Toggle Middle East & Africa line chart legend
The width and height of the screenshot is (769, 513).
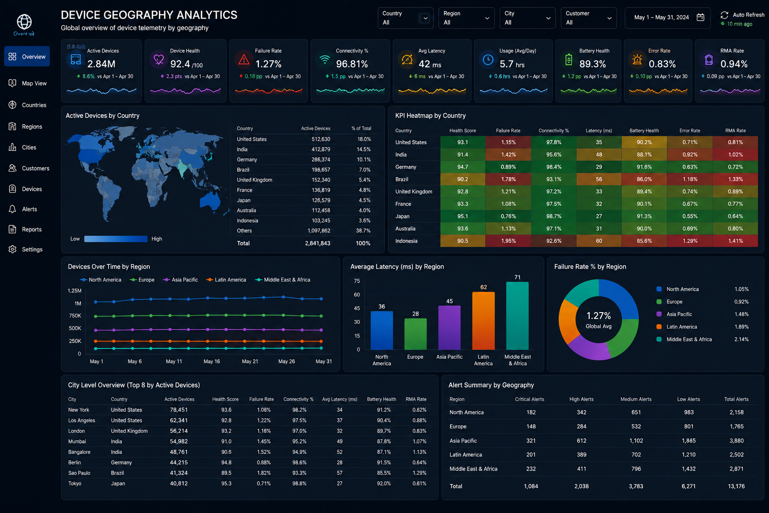point(283,280)
